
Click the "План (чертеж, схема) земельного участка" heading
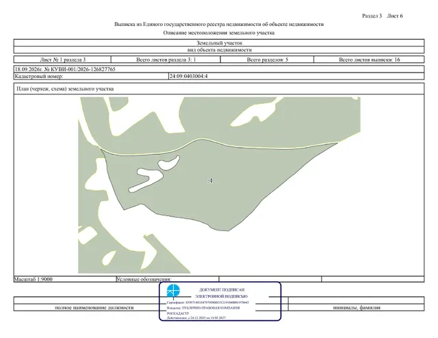pos(65,89)
